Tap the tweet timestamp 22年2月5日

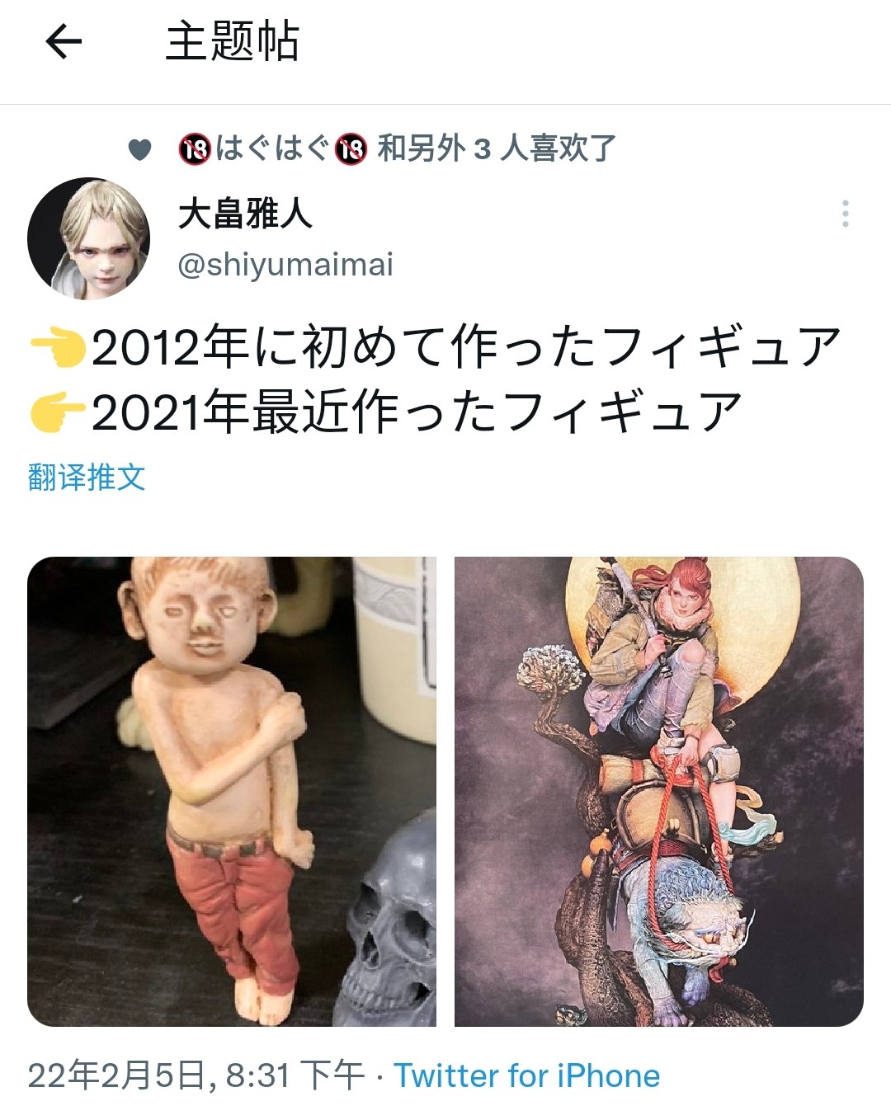pyautogui.click(x=116, y=1075)
